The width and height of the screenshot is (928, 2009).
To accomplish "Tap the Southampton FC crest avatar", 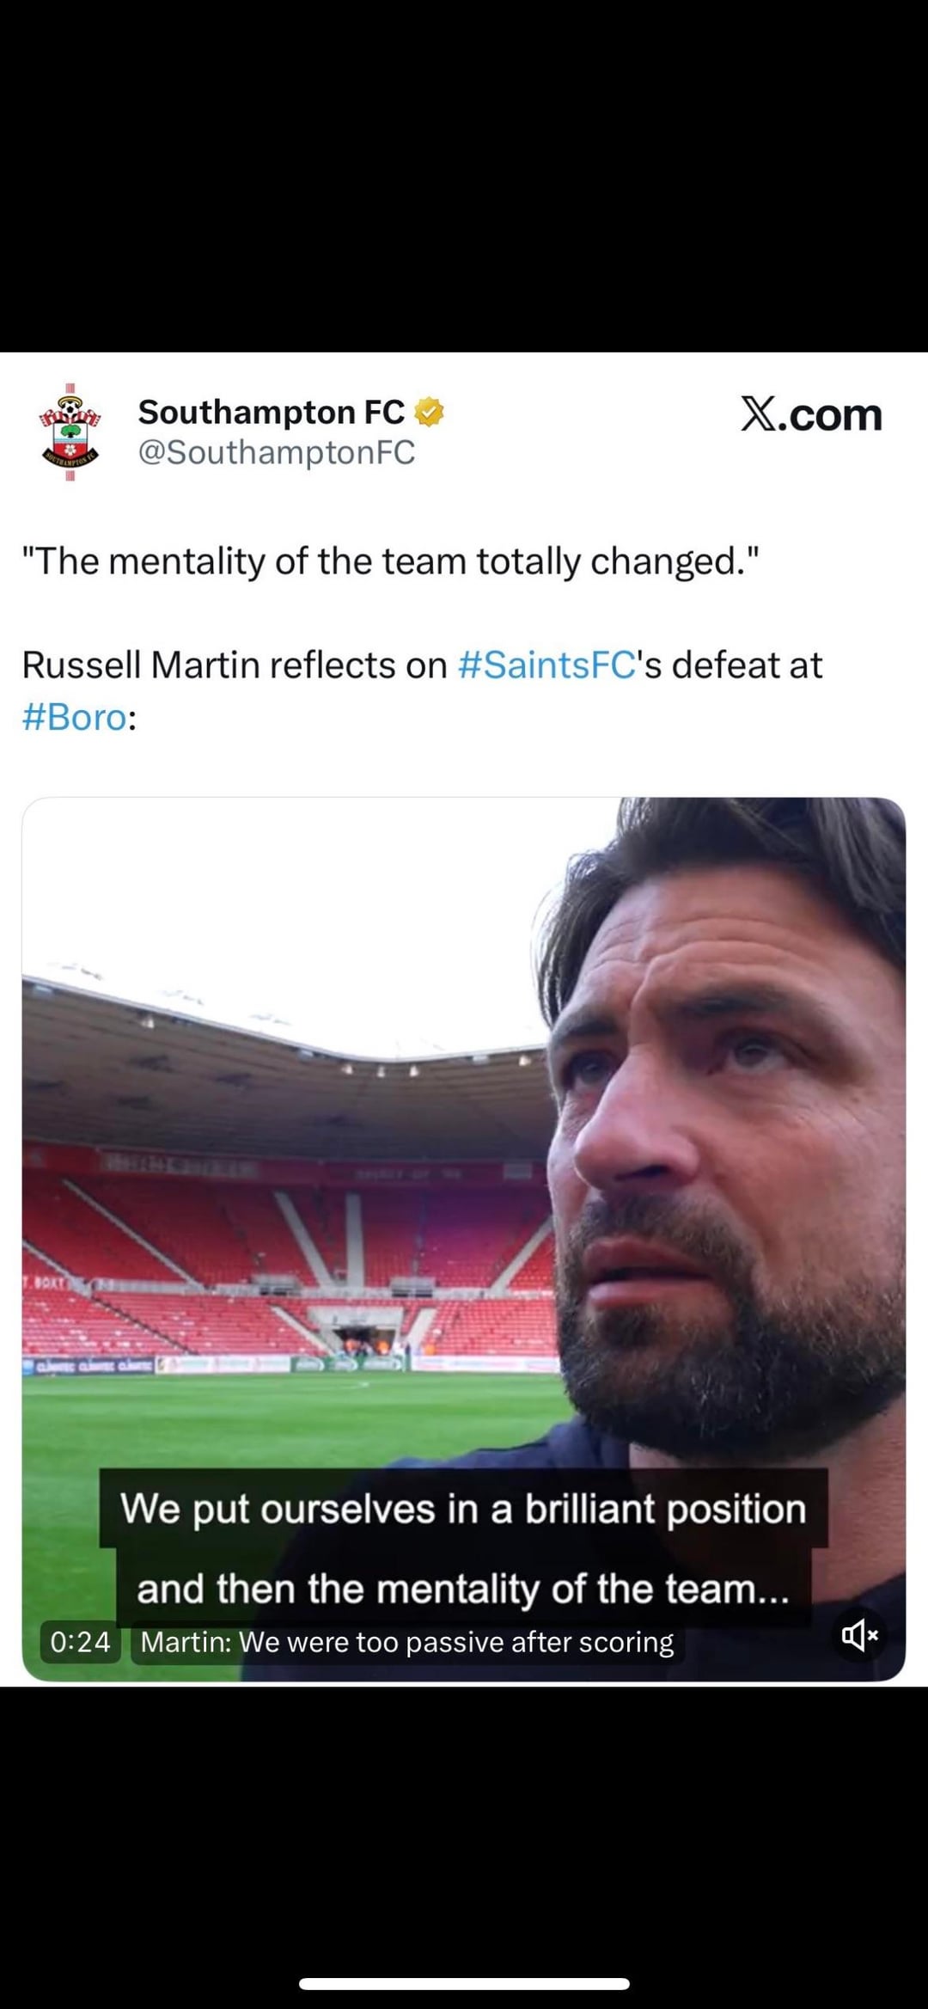I will (x=70, y=432).
